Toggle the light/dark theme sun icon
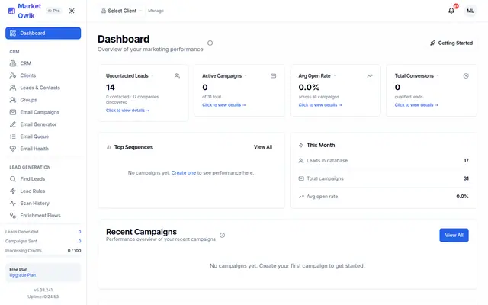 tap(72, 11)
